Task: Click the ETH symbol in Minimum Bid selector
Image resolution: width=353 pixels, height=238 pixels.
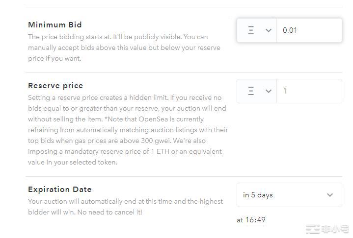Action: (x=251, y=30)
